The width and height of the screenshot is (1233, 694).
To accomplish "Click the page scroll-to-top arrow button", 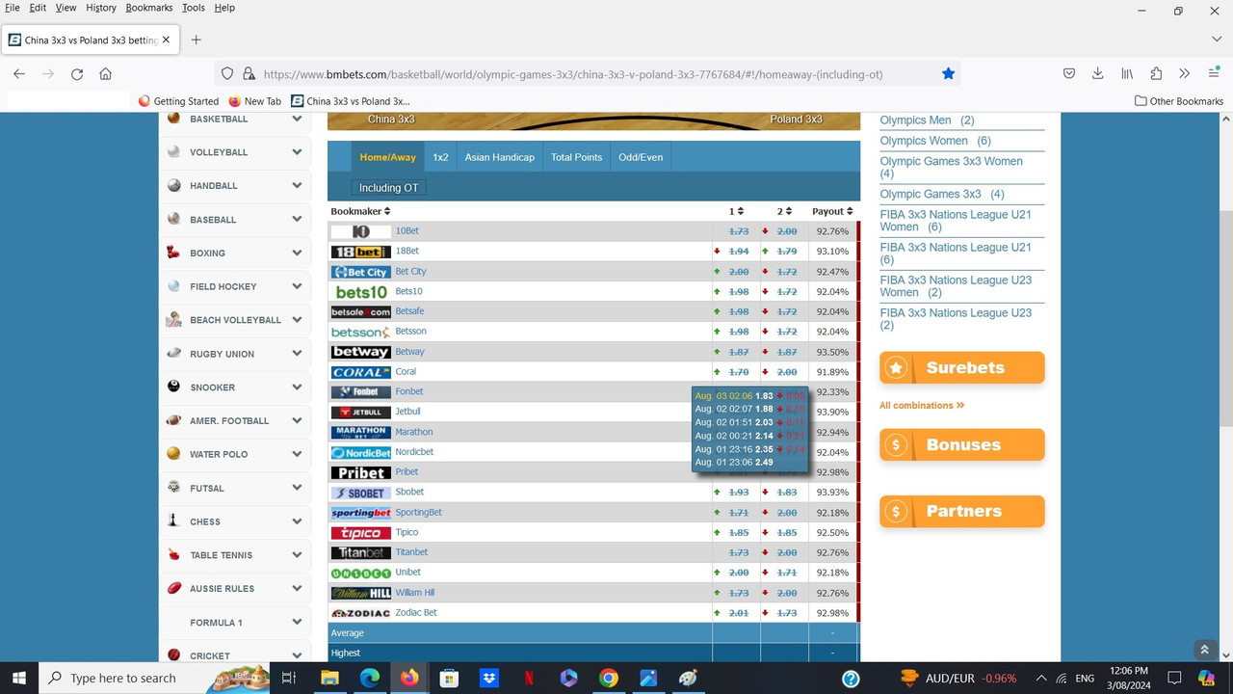I will 1203,651.
